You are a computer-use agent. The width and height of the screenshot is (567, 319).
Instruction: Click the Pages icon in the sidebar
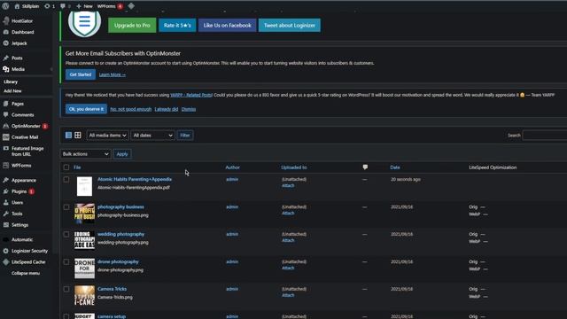pos(6,104)
